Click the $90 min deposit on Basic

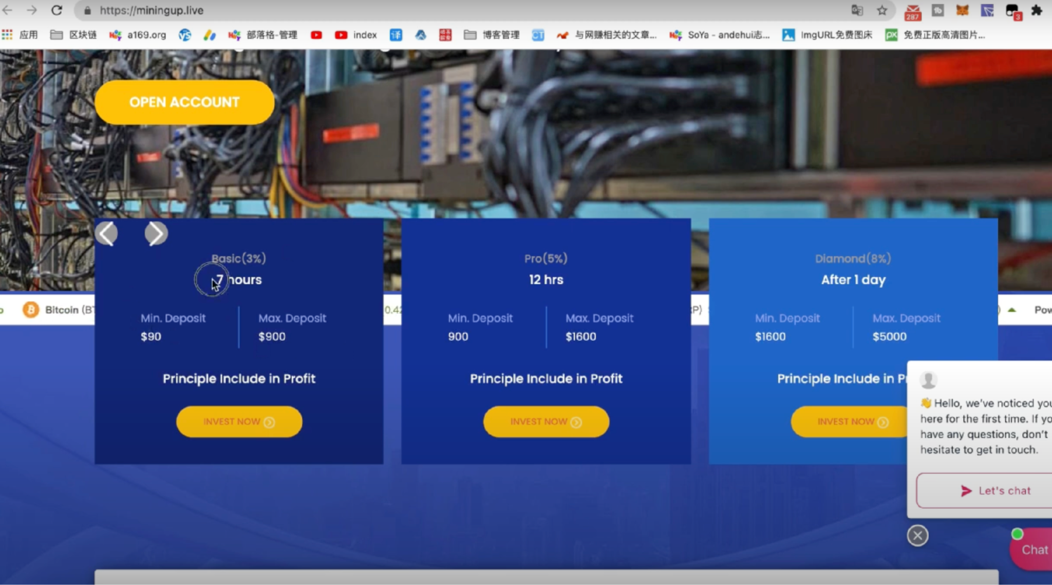pyautogui.click(x=151, y=337)
